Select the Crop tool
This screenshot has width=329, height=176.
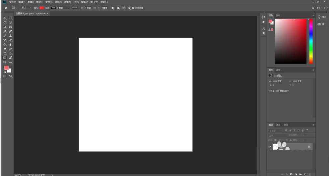(5, 27)
